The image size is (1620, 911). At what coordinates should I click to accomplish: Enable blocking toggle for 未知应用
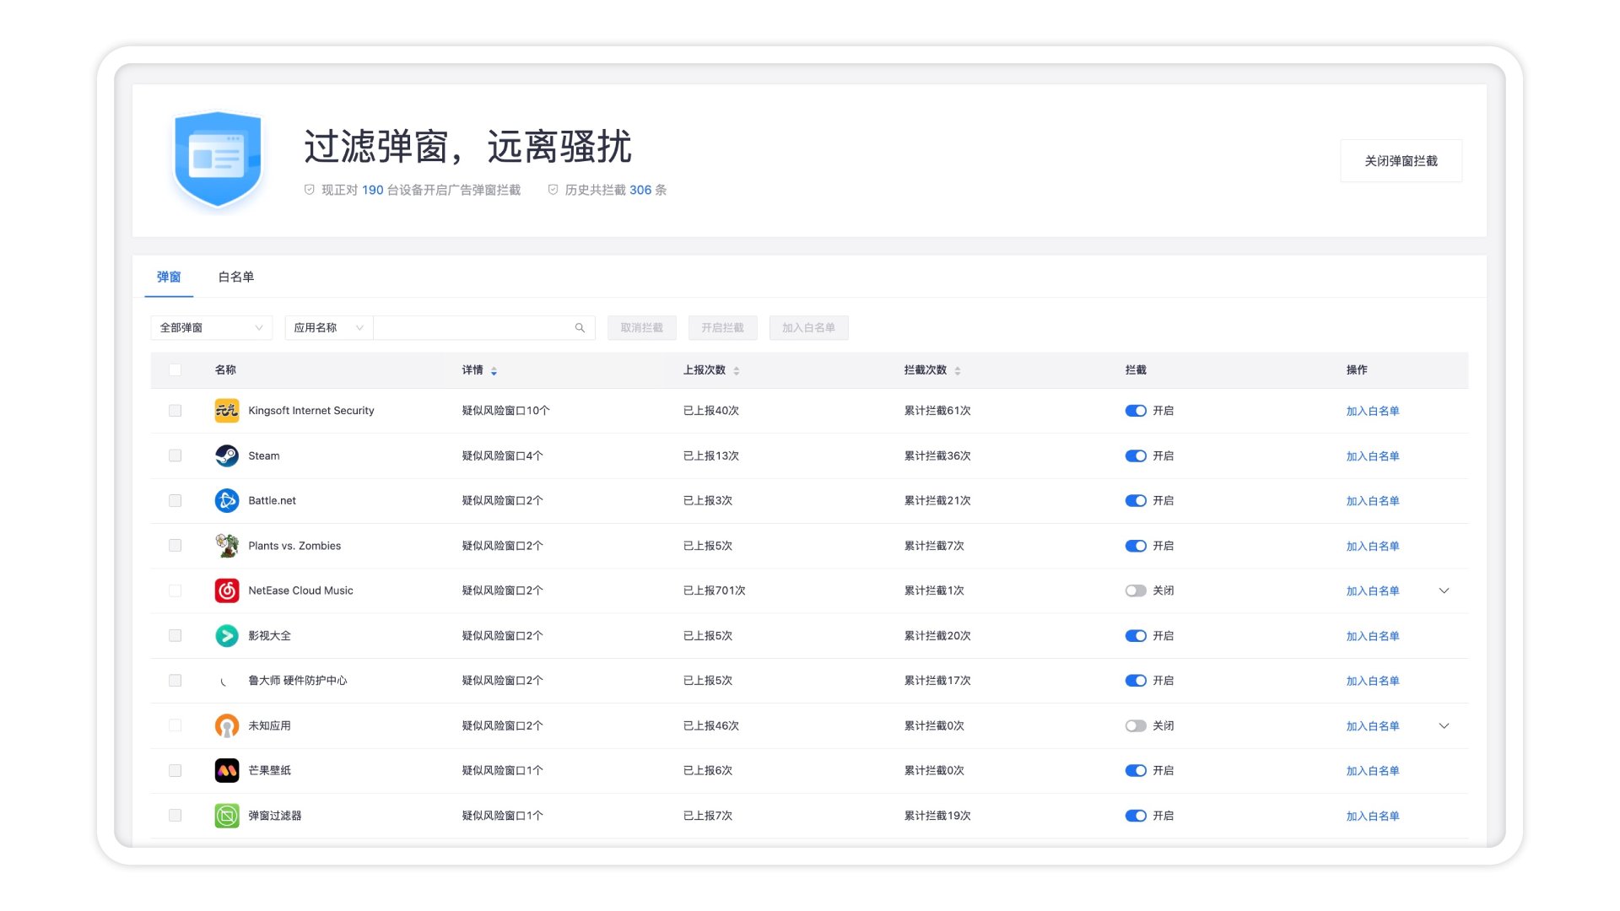[x=1136, y=725]
